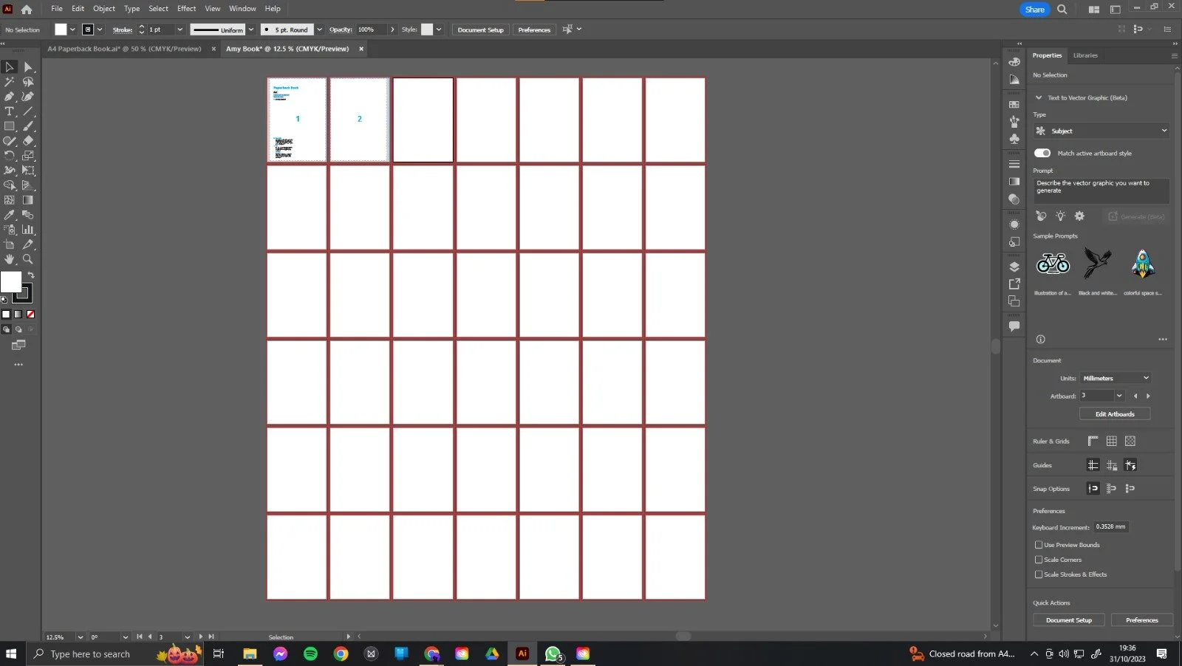Open the File menu
The image size is (1182, 666).
pyautogui.click(x=56, y=9)
